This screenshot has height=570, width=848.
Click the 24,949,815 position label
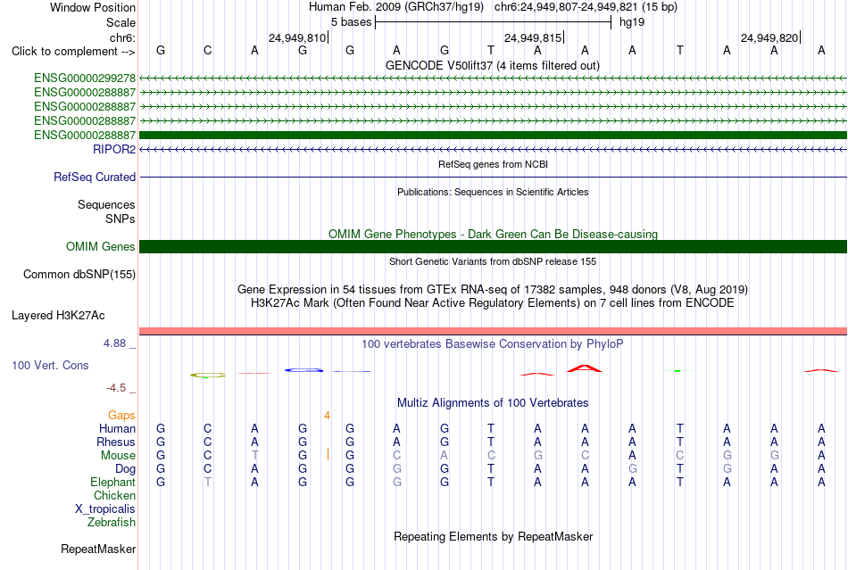click(533, 38)
